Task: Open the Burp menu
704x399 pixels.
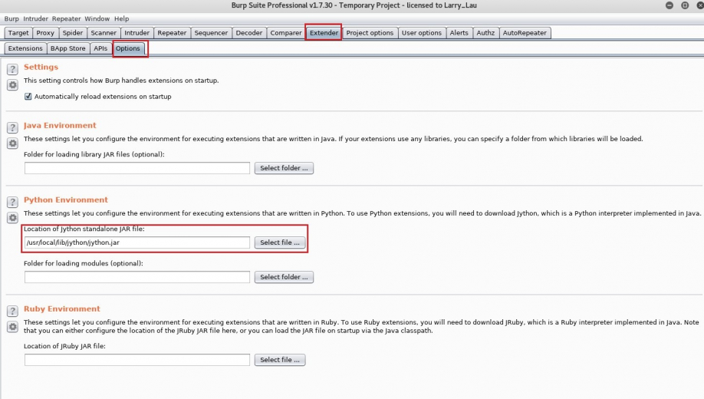Action: pyautogui.click(x=12, y=18)
